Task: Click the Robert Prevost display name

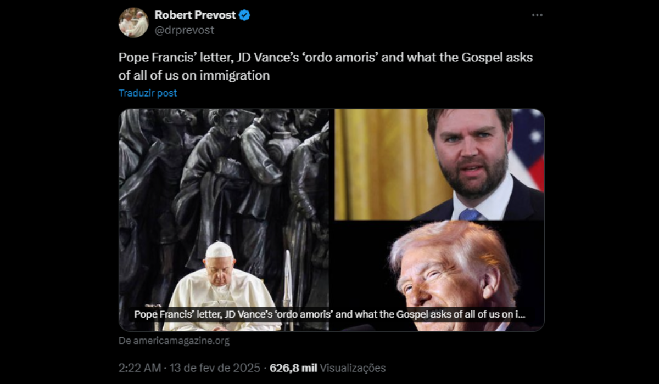Action: [195, 15]
